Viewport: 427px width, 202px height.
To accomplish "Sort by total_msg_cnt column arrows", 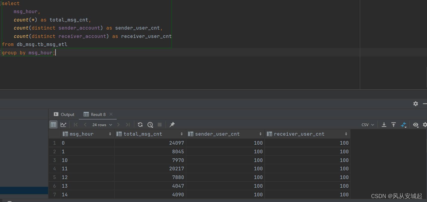I will click(x=182, y=134).
